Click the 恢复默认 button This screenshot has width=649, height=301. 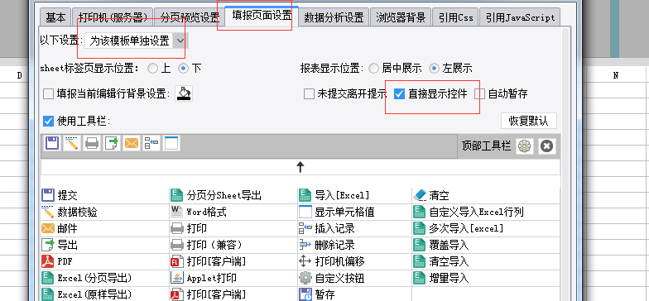click(x=528, y=121)
